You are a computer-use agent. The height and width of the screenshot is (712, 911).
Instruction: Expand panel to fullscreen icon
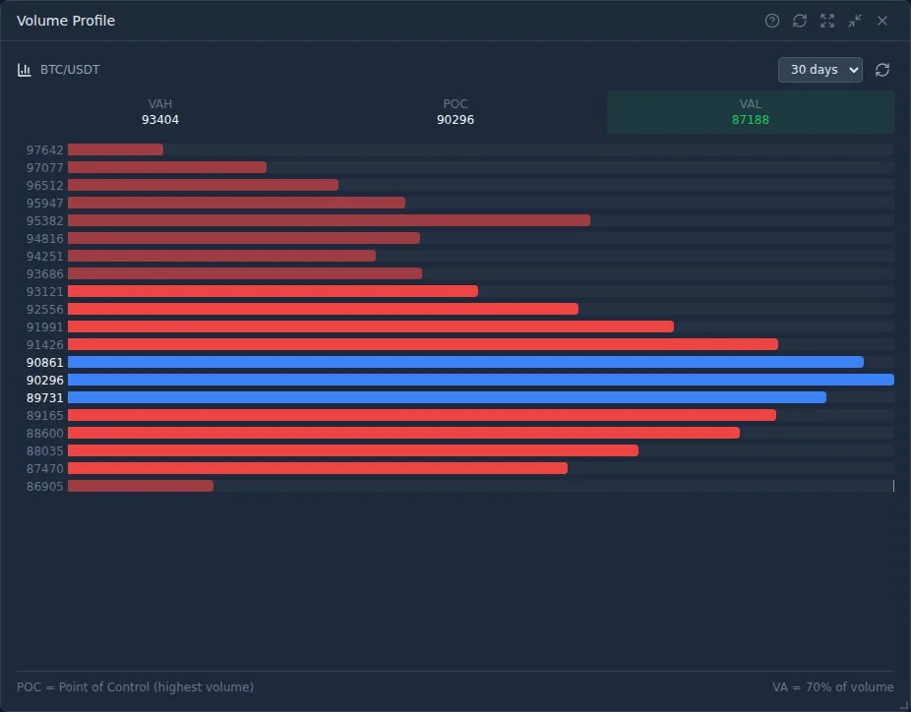pyautogui.click(x=826, y=21)
